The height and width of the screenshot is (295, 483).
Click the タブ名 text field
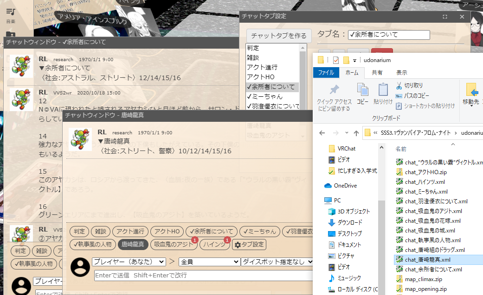coord(389,35)
